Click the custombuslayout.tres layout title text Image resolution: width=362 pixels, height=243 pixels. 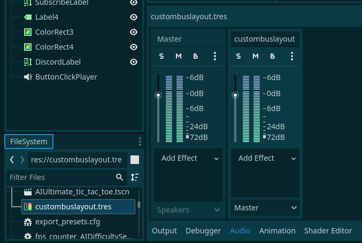189,17
